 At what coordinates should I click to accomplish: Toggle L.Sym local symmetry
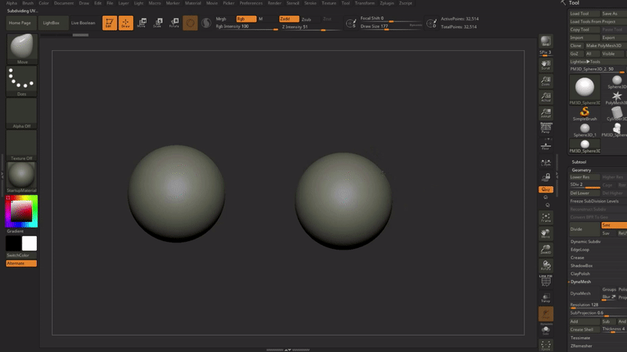point(545,162)
